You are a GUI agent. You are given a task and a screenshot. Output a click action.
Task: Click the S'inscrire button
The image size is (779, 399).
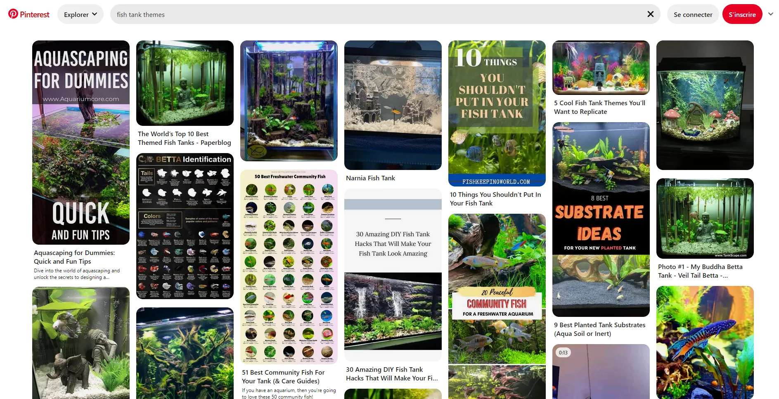click(x=742, y=14)
